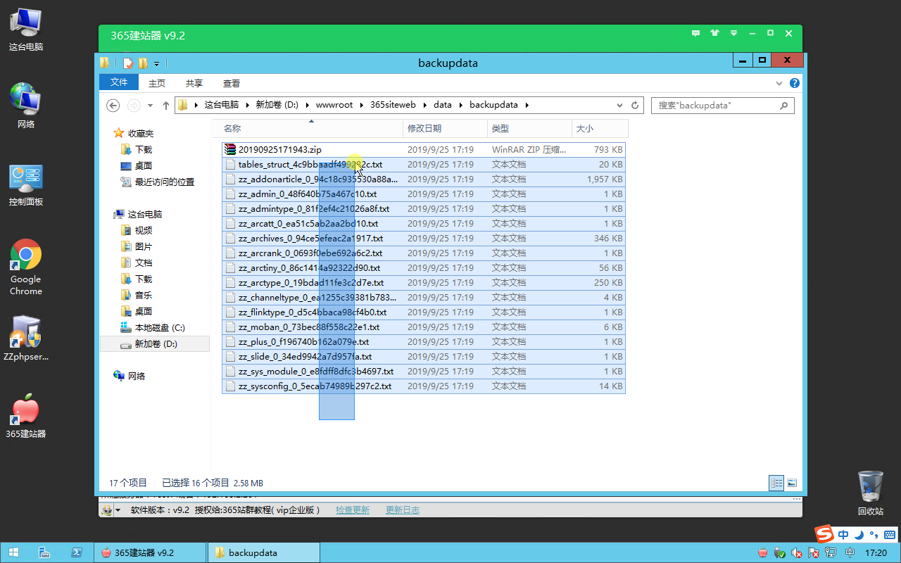Select the zz_addonarticle_0 txt file
Viewport: 901px width, 563px height.
[x=424, y=179]
